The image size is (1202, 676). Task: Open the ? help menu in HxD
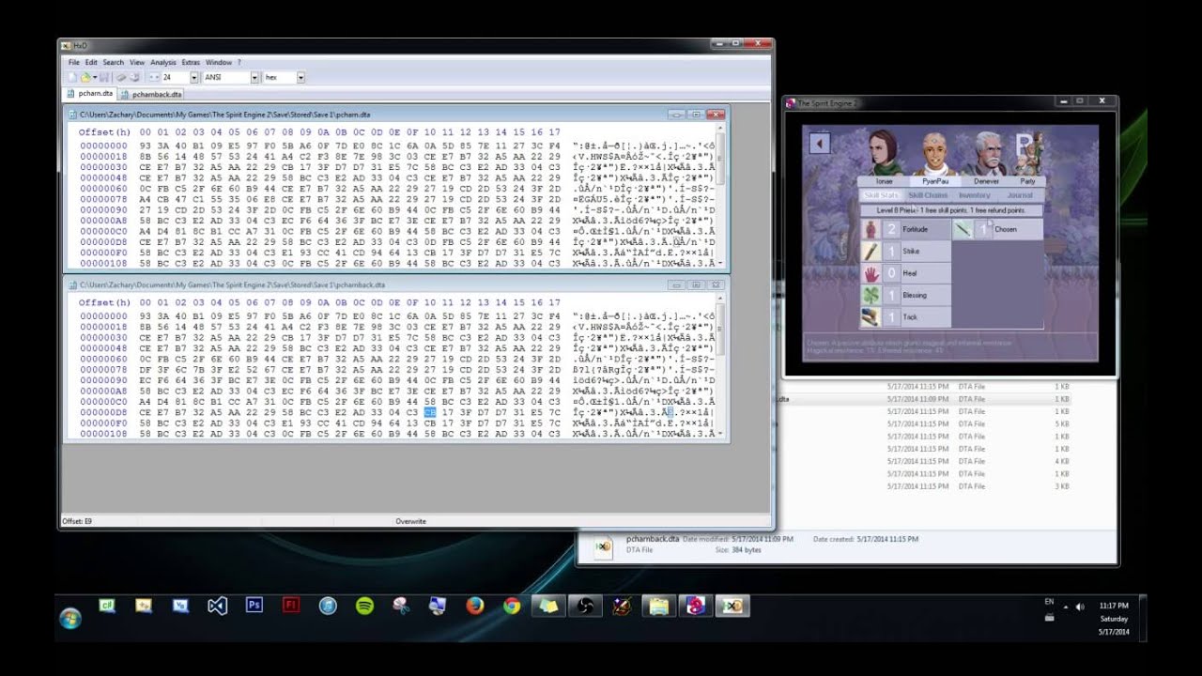239,62
